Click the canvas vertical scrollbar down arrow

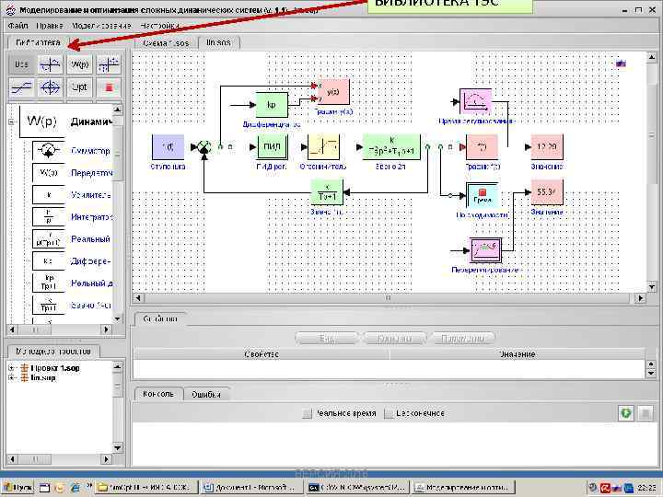pos(652,286)
